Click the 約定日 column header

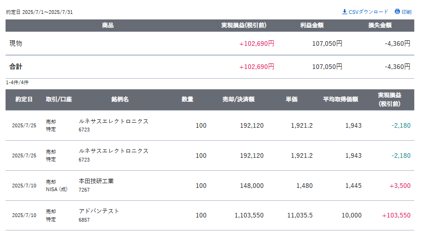24,99
